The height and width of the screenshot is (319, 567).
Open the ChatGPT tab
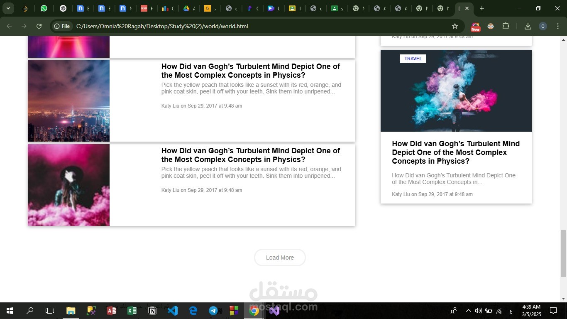[63, 8]
